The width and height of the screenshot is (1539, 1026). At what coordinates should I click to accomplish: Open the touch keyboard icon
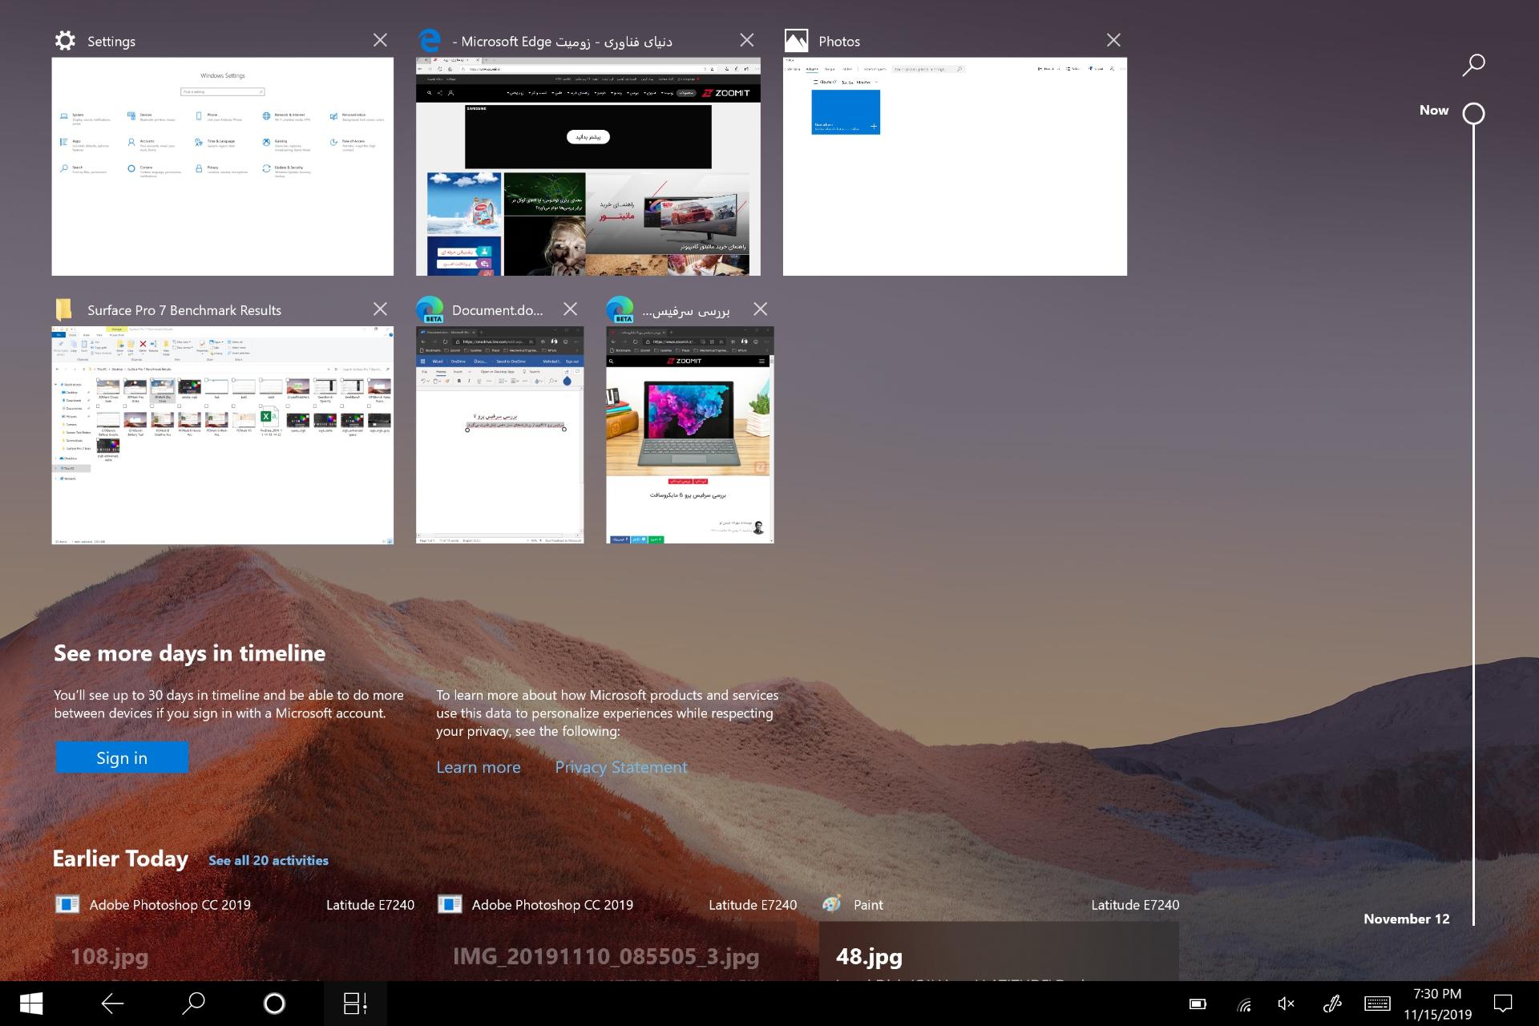point(1377,1004)
